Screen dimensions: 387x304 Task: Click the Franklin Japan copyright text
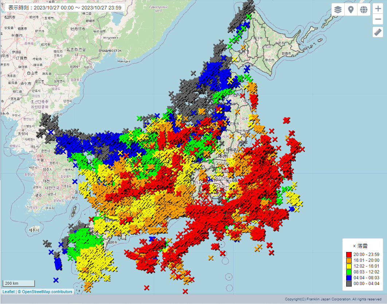click(333, 299)
